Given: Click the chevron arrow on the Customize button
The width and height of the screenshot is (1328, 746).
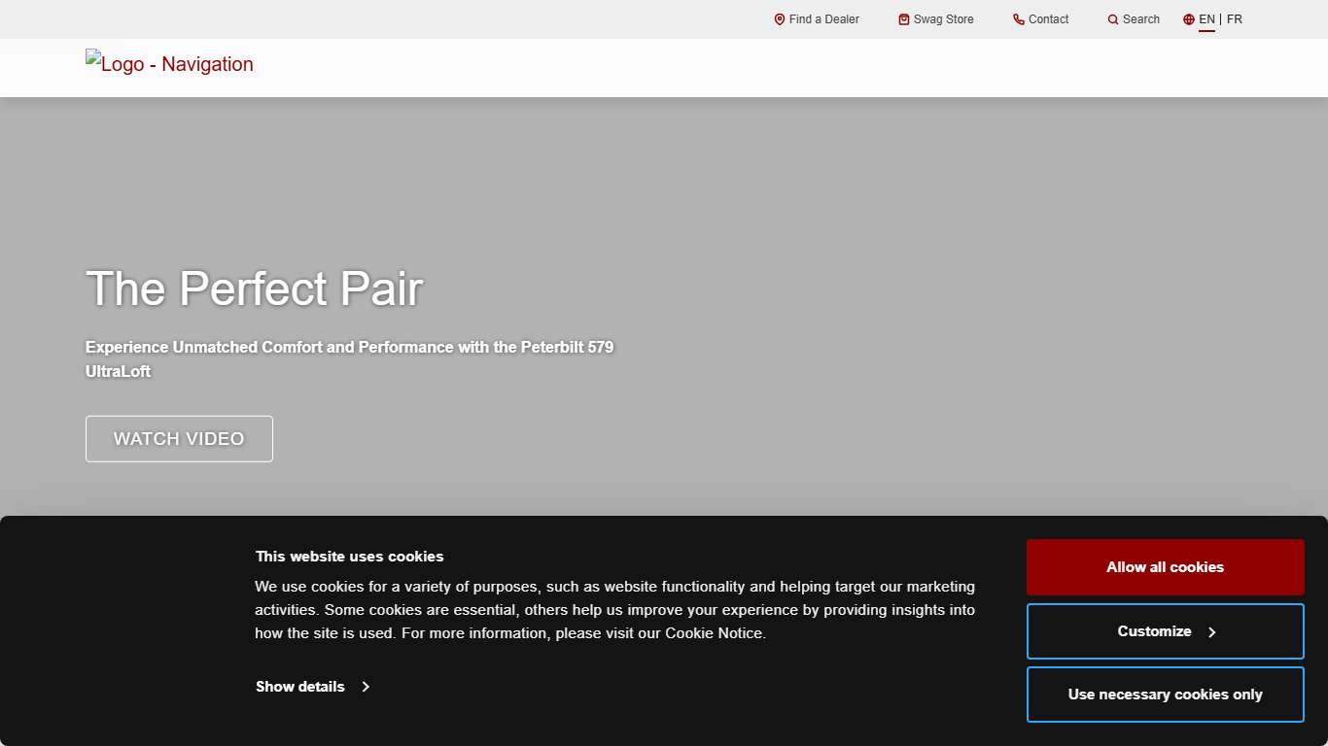Looking at the screenshot, I should click(x=1212, y=632).
